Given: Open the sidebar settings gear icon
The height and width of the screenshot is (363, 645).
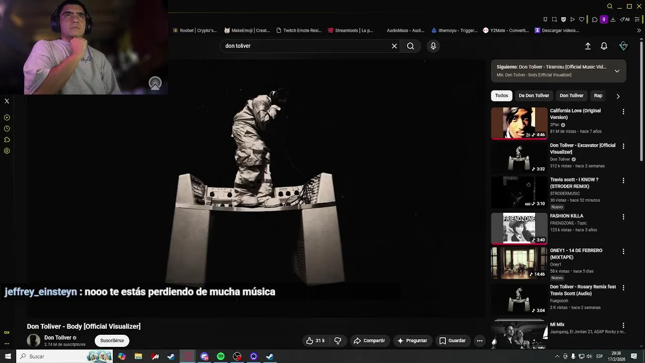Looking at the screenshot, I should 7,151.
